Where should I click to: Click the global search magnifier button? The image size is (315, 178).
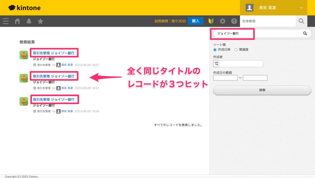(x=301, y=21)
